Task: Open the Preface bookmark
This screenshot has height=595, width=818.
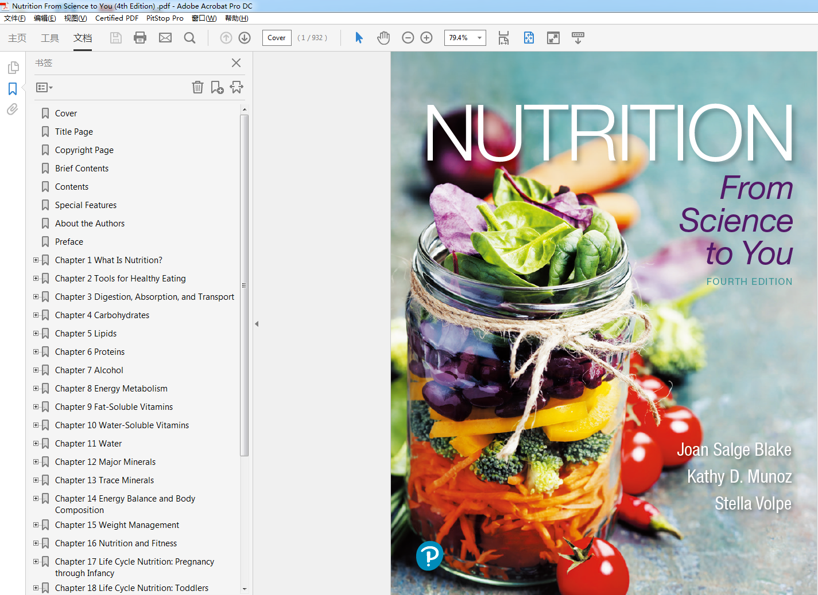Action: point(69,242)
